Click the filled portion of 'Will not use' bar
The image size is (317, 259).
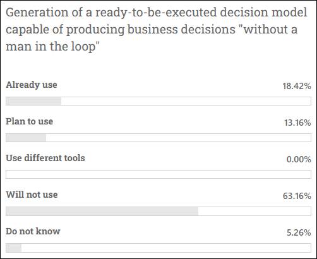tap(102, 211)
